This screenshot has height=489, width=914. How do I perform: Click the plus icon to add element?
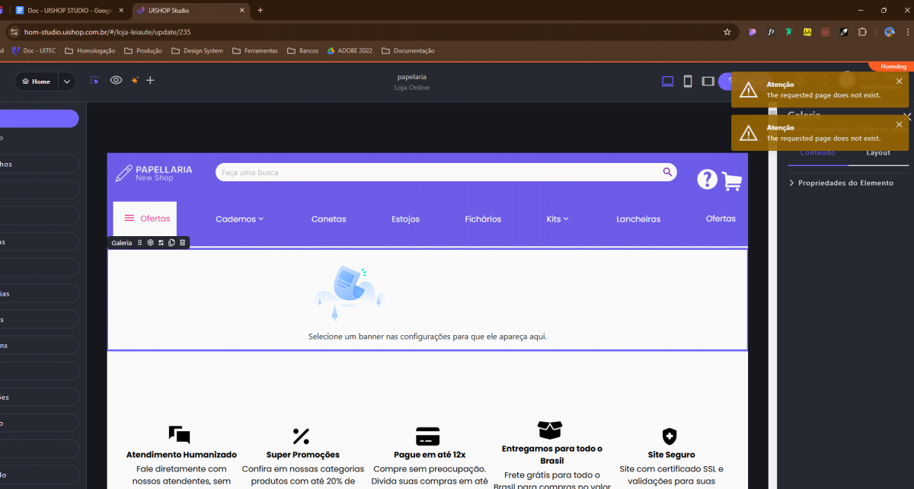pos(150,81)
